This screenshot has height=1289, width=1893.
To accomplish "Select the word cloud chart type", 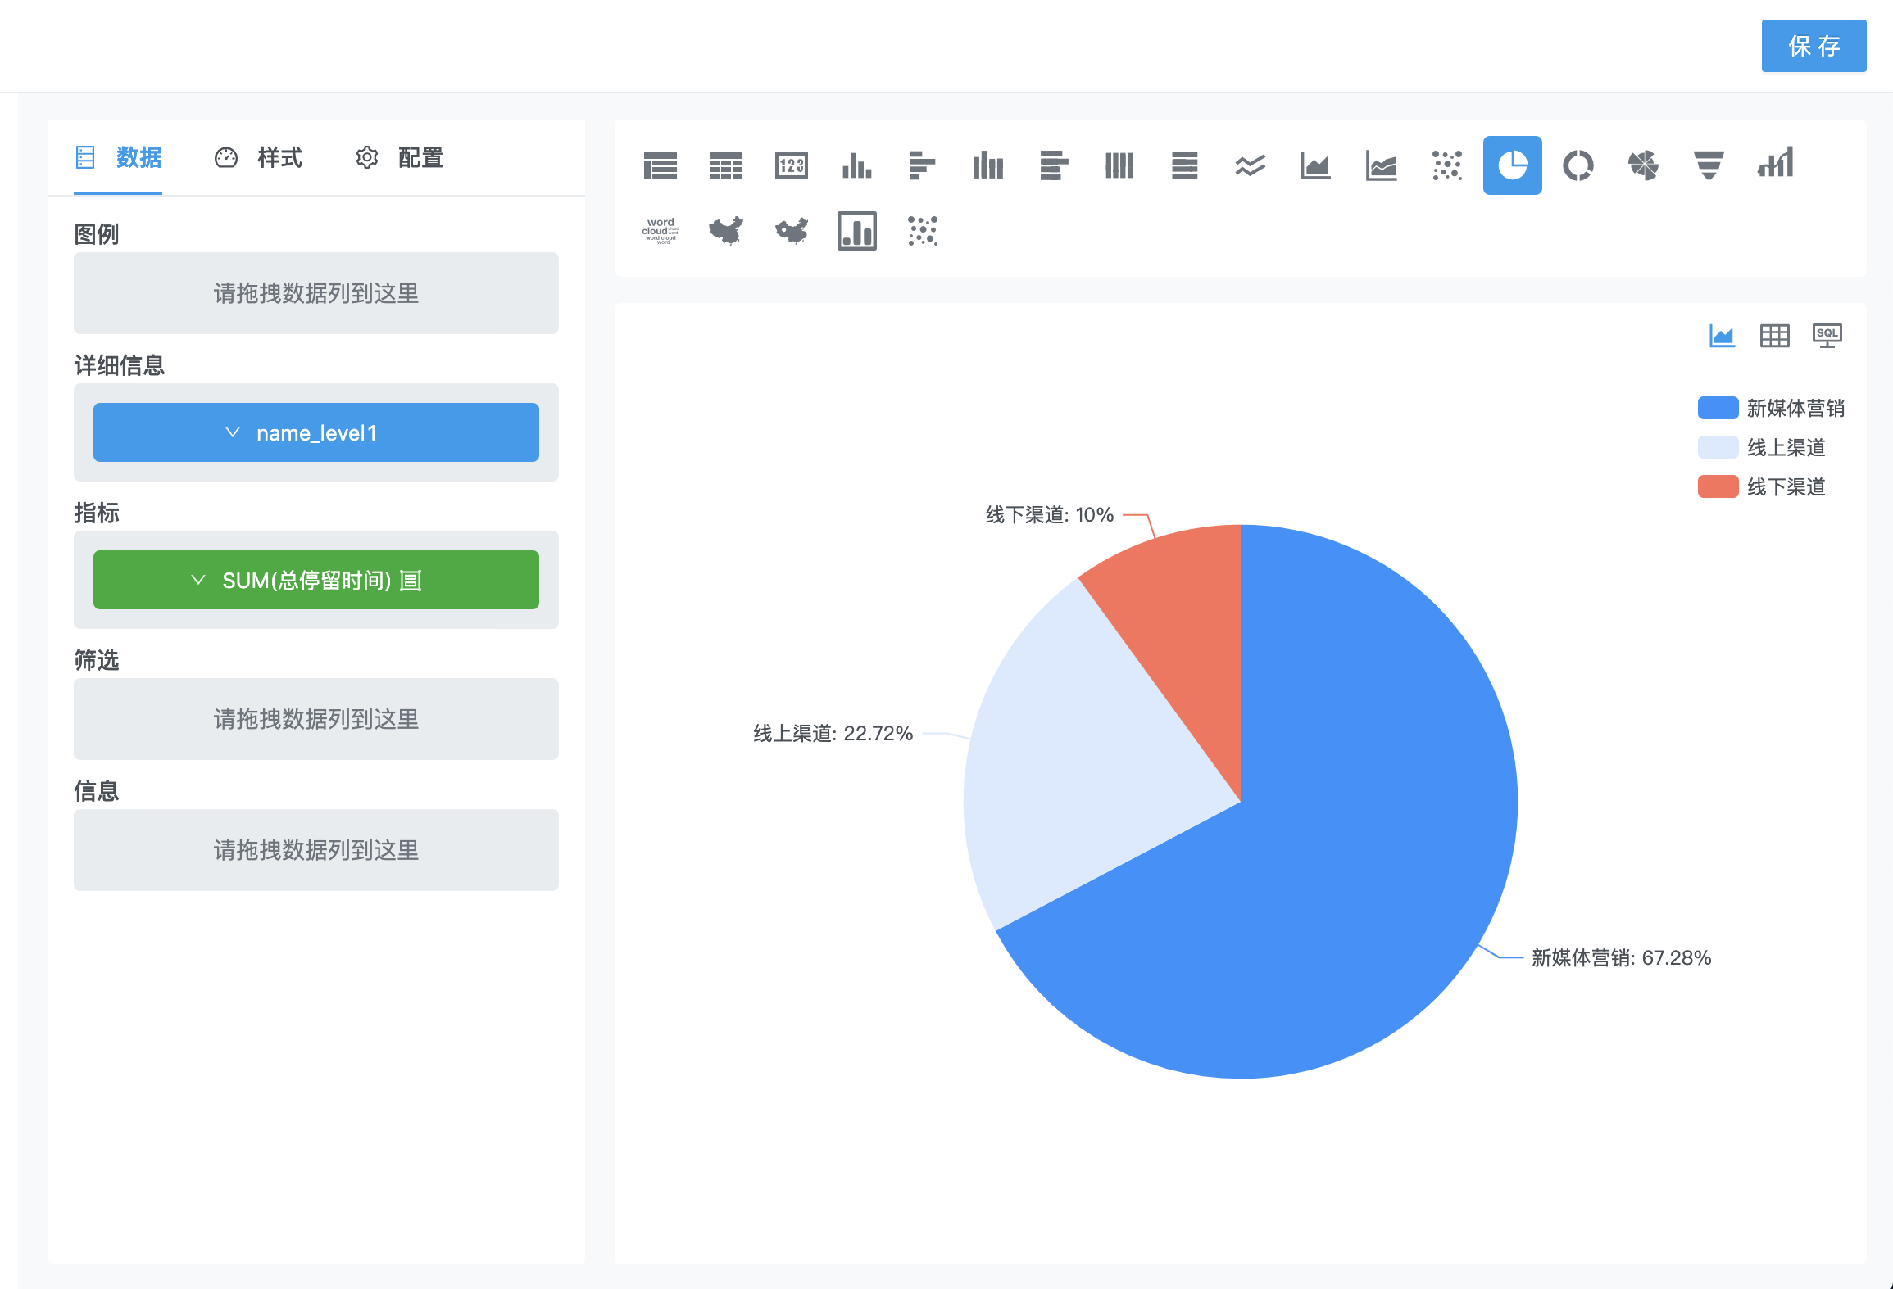I will tap(660, 231).
